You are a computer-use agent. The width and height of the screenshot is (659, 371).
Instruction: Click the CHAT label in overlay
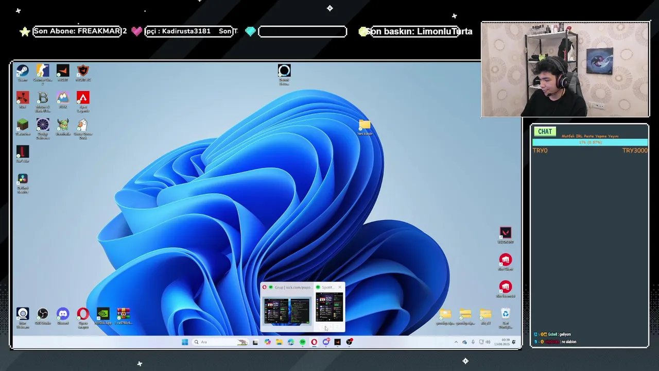(x=545, y=131)
